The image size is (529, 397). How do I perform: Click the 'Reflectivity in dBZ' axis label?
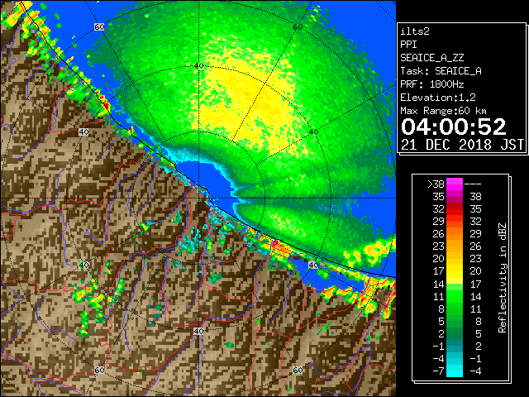(x=503, y=278)
